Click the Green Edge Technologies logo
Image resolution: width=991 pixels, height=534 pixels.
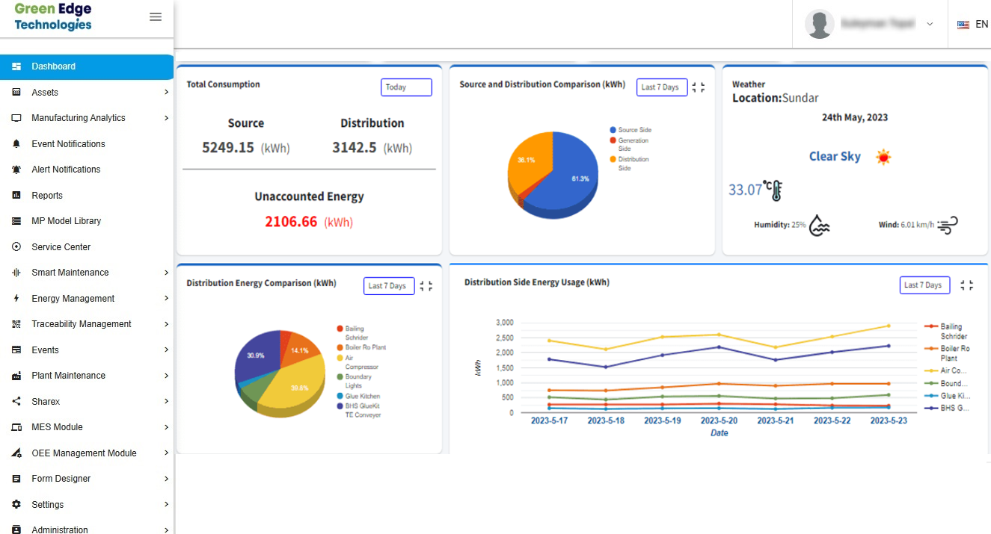53,16
